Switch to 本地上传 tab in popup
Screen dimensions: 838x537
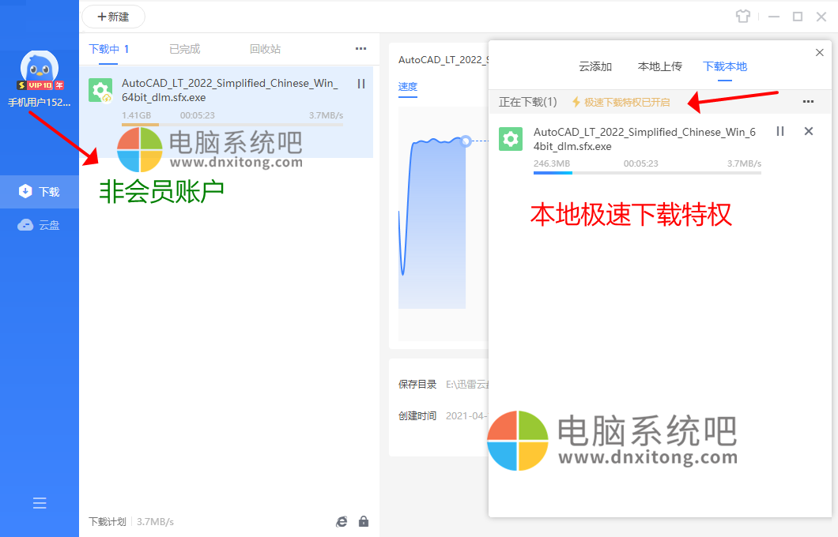[x=660, y=66]
